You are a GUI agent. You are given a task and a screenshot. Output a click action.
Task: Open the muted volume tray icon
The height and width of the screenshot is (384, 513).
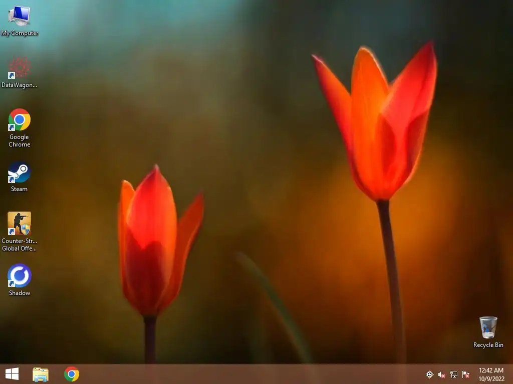click(x=442, y=374)
